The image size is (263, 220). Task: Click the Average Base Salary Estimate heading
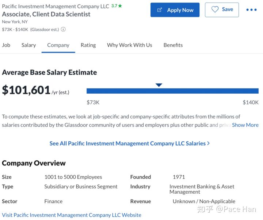click(x=49, y=72)
